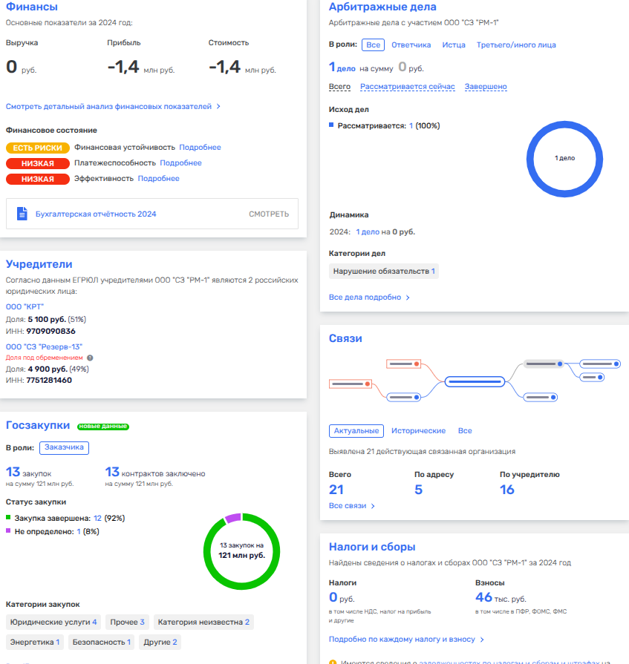Click the Юридические услуги category tag
The image size is (629, 664).
tap(52, 622)
